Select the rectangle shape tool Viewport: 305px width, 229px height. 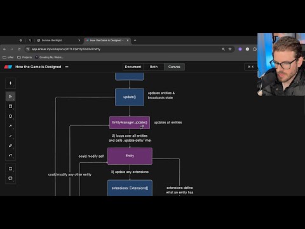coord(10,106)
